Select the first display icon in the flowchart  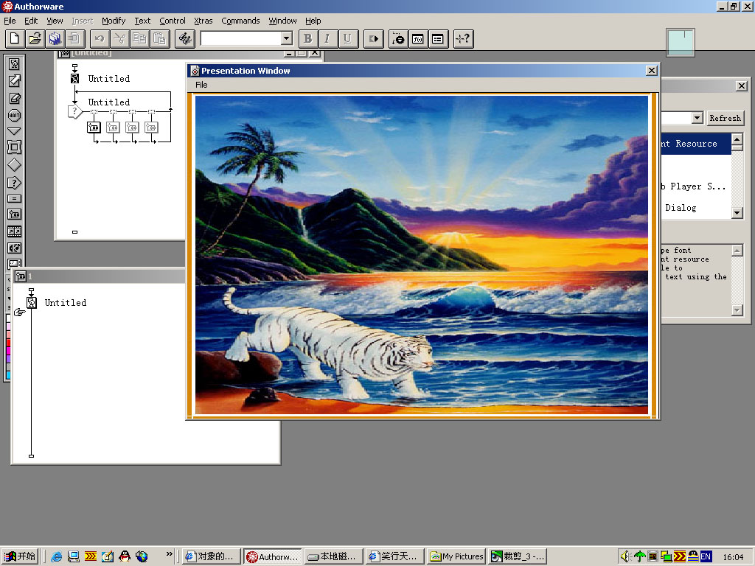[x=75, y=78]
